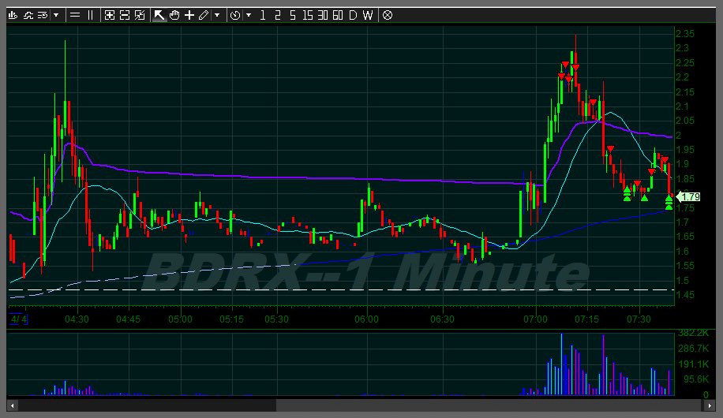Select the crosshair plus tool
Viewport: 723px width, 418px height.
[189, 15]
